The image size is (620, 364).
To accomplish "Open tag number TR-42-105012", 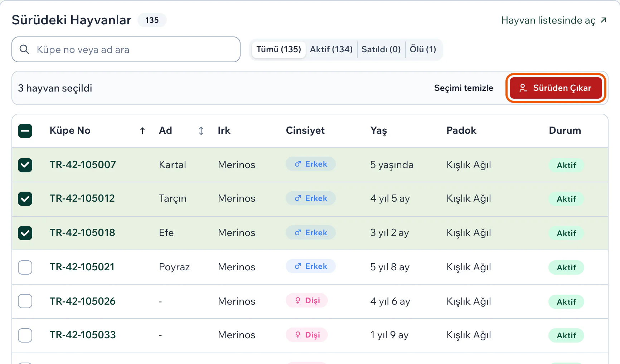I will tap(82, 198).
